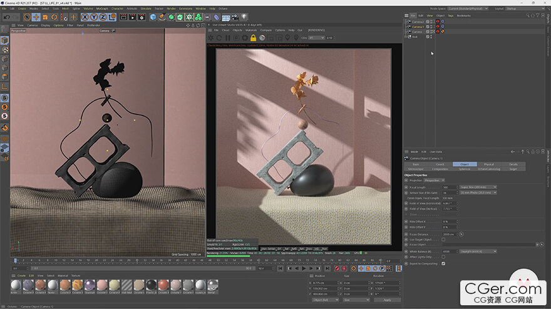Click the Undo arrow icon

(x=6, y=17)
